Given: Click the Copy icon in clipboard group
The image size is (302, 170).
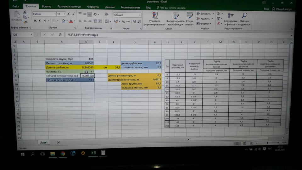Looking at the screenshot, I should pyautogui.click(x=25, y=17).
